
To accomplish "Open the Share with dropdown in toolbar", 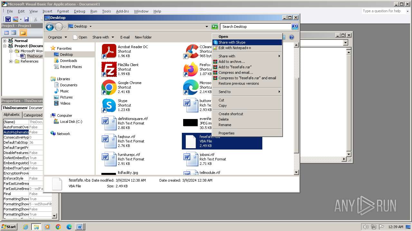I will (x=103, y=37).
